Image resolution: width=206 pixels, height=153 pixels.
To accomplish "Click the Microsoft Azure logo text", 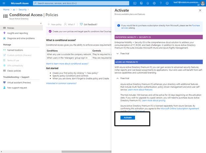I will [x=20, y=3].
